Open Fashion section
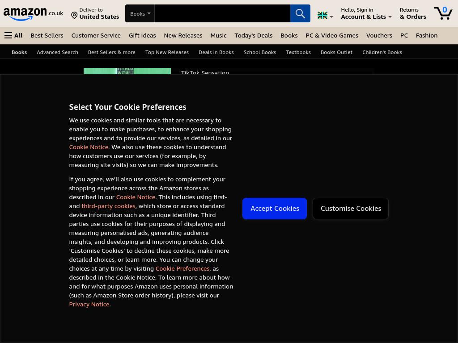This screenshot has height=343, width=458. (x=426, y=35)
